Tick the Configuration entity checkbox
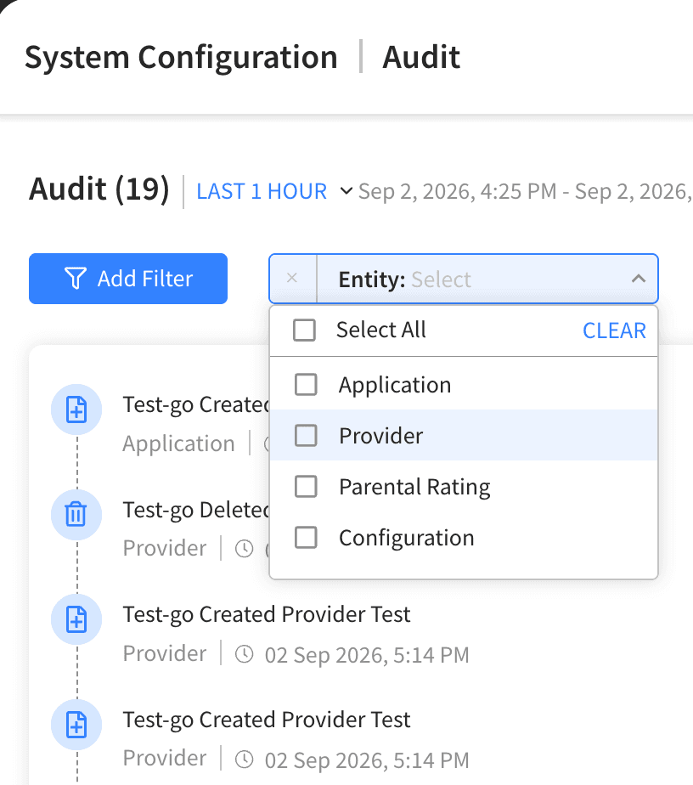This screenshot has height=785, width=693. coord(306,538)
